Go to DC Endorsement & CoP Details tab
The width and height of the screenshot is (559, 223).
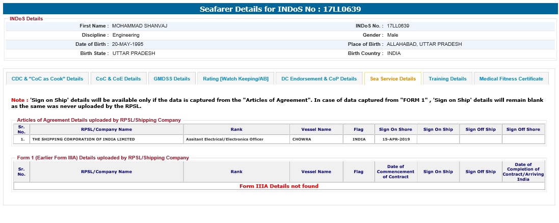(319, 79)
